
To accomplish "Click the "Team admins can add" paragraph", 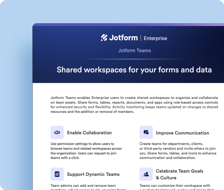I will [83, 186].
